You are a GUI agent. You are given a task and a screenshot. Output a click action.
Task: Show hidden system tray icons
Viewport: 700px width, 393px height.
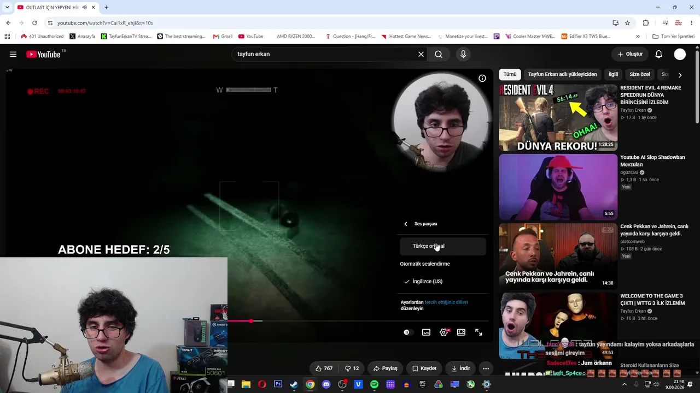tap(625, 384)
